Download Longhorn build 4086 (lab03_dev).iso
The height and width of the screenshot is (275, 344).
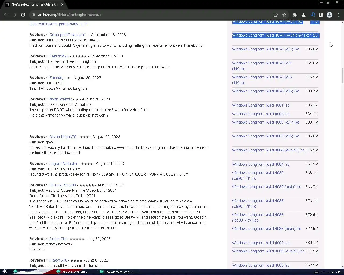point(258,217)
